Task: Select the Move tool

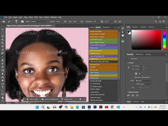Action: (2, 29)
